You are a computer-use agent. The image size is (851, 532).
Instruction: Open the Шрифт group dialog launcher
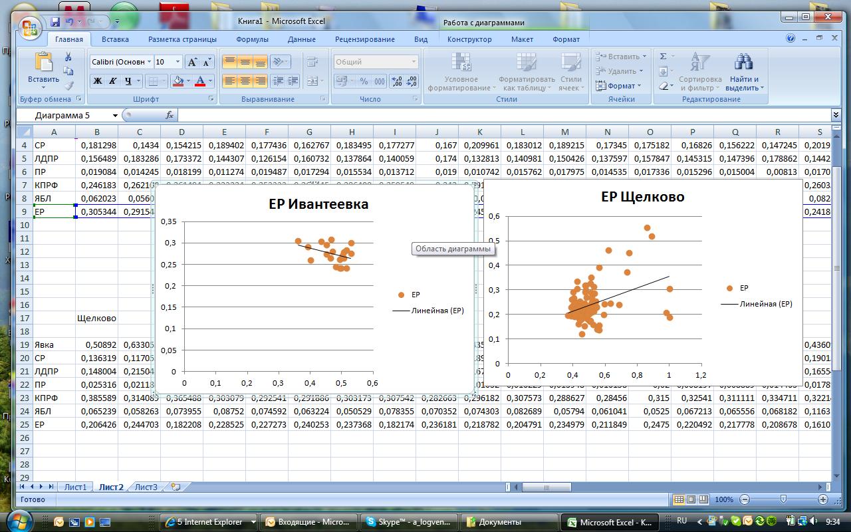coord(212,99)
